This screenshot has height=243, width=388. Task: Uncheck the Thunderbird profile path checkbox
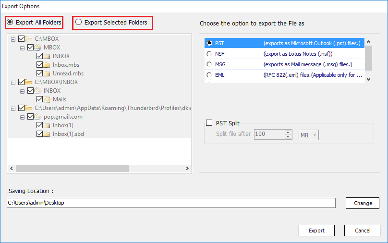[x=21, y=108]
